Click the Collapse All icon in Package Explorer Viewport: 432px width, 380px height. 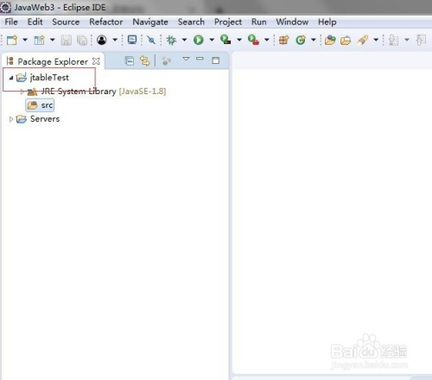130,60
